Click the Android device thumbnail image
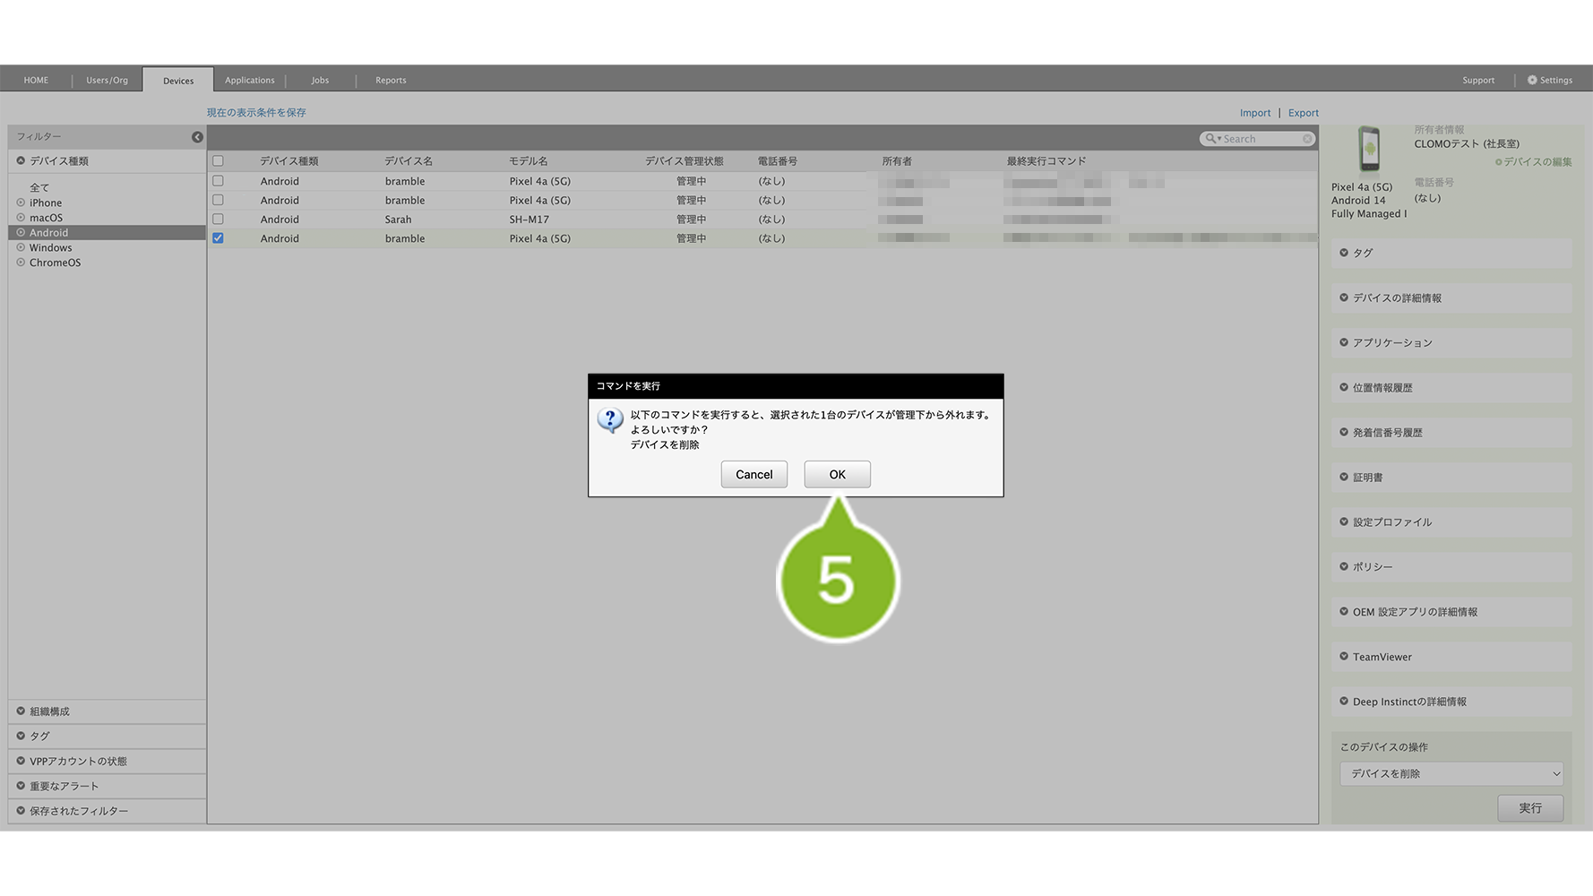 [1368, 149]
